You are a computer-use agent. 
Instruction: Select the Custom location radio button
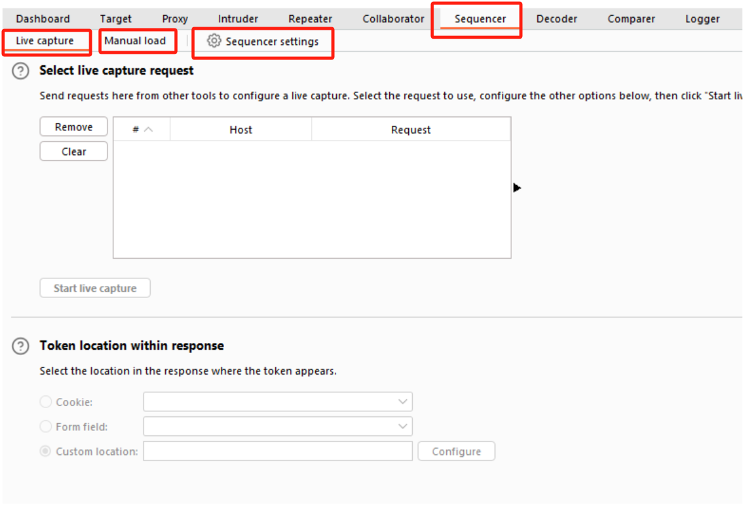46,451
